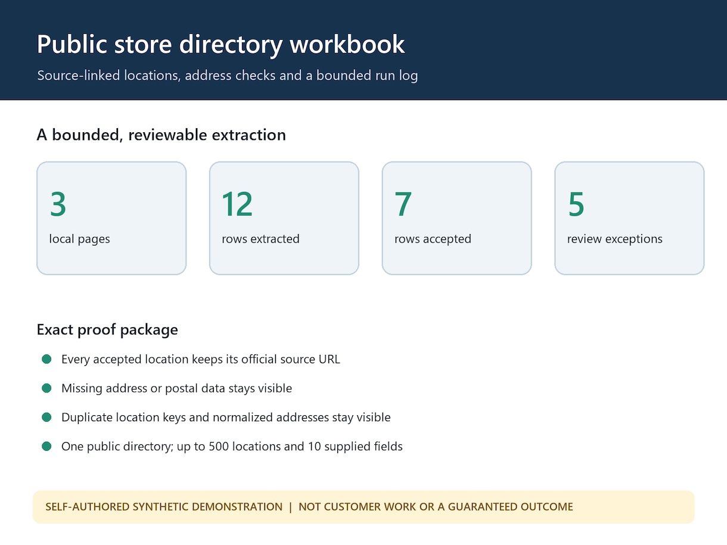Image resolution: width=727 pixels, height=545 pixels.
Task: Select the "12 rows extracted" stat card
Action: click(x=284, y=218)
